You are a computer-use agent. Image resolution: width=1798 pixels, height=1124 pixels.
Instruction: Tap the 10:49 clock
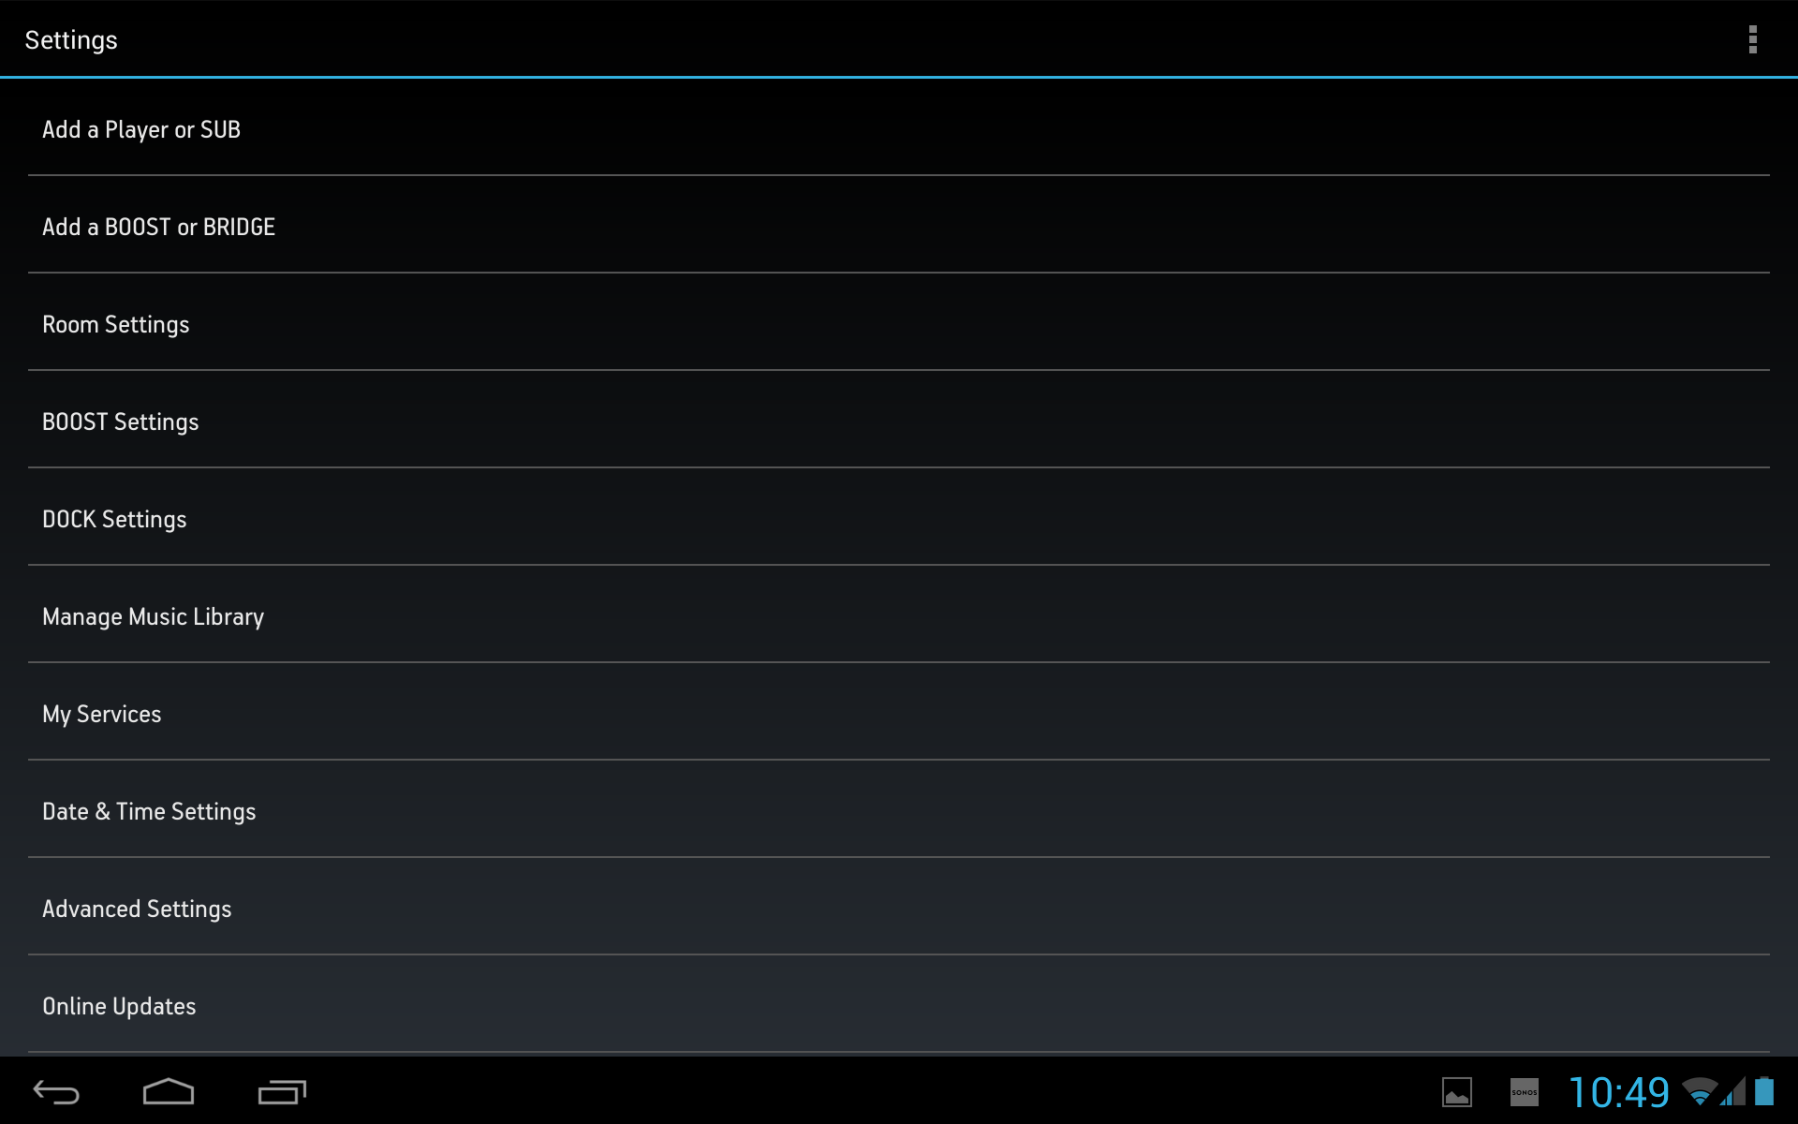(x=1619, y=1092)
